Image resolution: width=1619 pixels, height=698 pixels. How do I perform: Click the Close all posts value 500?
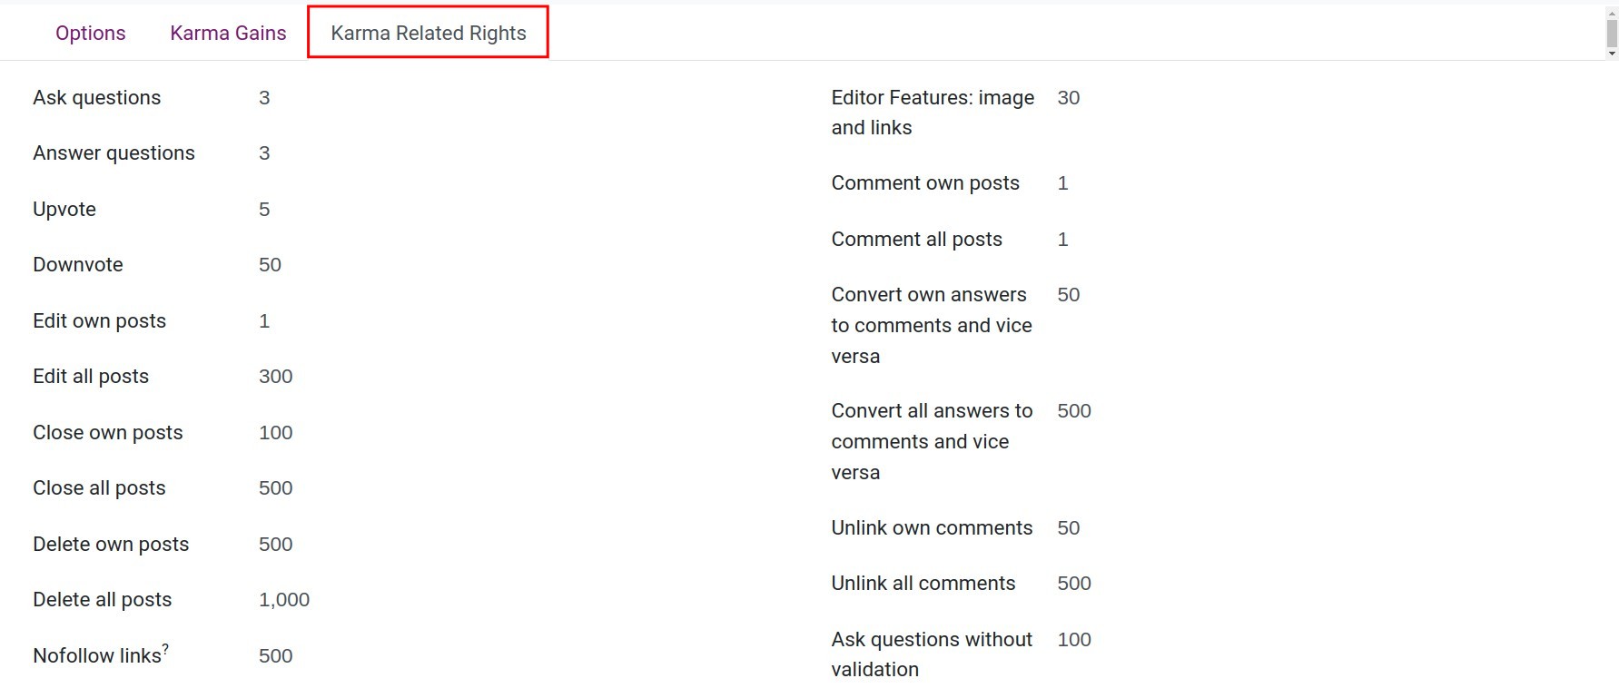click(275, 487)
